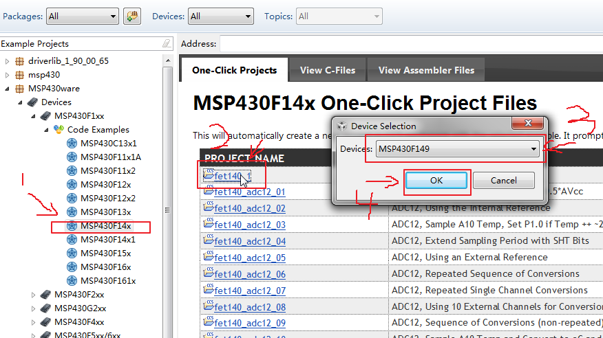Click the MSP430F4xx chip icon
The height and width of the screenshot is (338, 603).
(x=45, y=322)
